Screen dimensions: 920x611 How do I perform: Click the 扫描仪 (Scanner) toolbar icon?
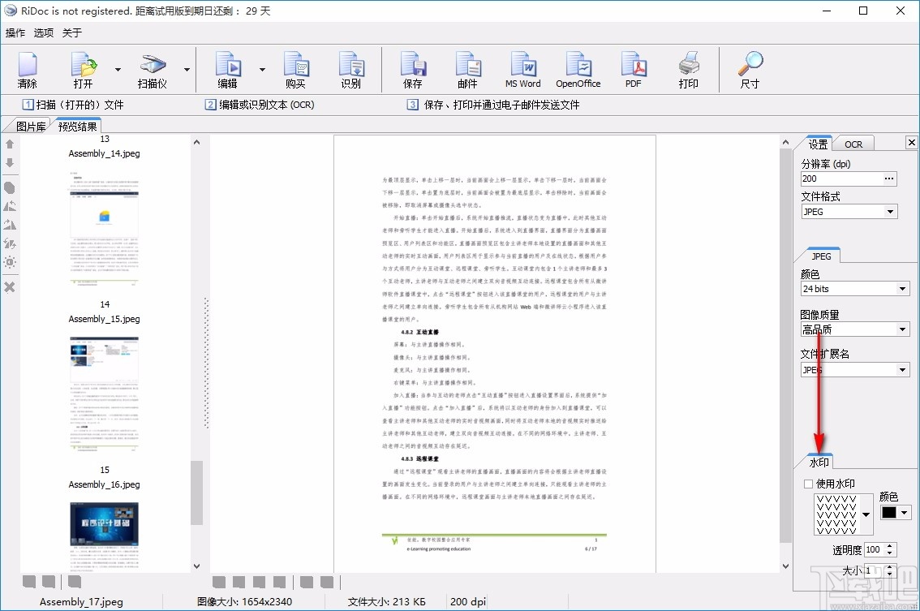click(153, 70)
